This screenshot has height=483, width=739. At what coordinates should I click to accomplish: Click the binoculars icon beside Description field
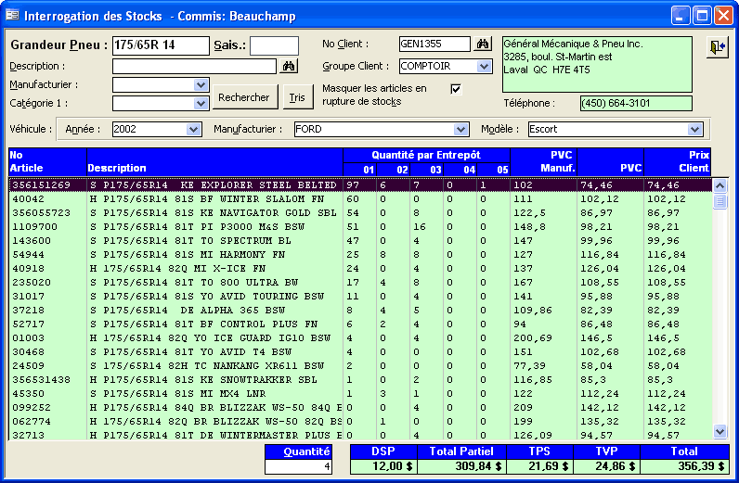point(289,67)
